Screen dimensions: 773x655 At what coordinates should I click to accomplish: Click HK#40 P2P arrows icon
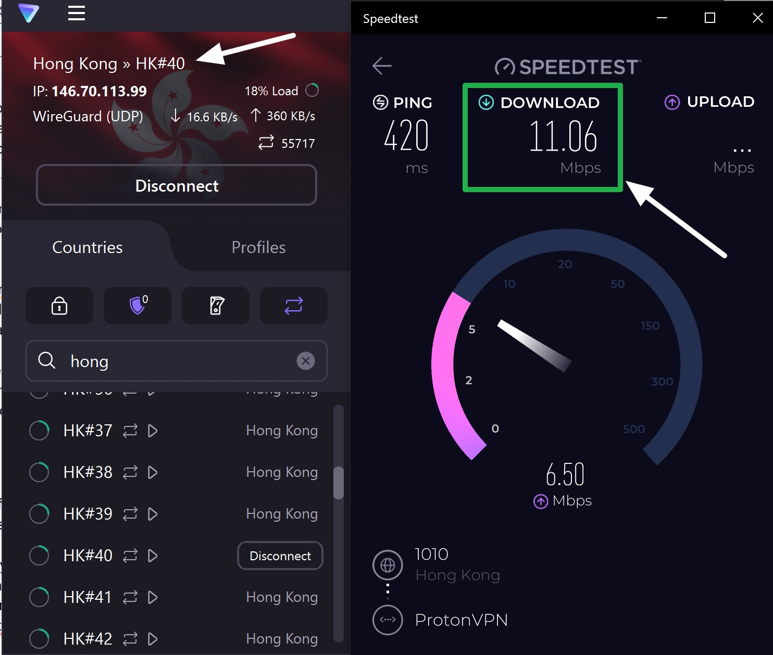(130, 556)
